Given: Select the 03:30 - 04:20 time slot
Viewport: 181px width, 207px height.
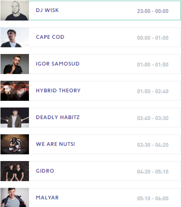Looking at the screenshot, I should [x=152, y=145].
